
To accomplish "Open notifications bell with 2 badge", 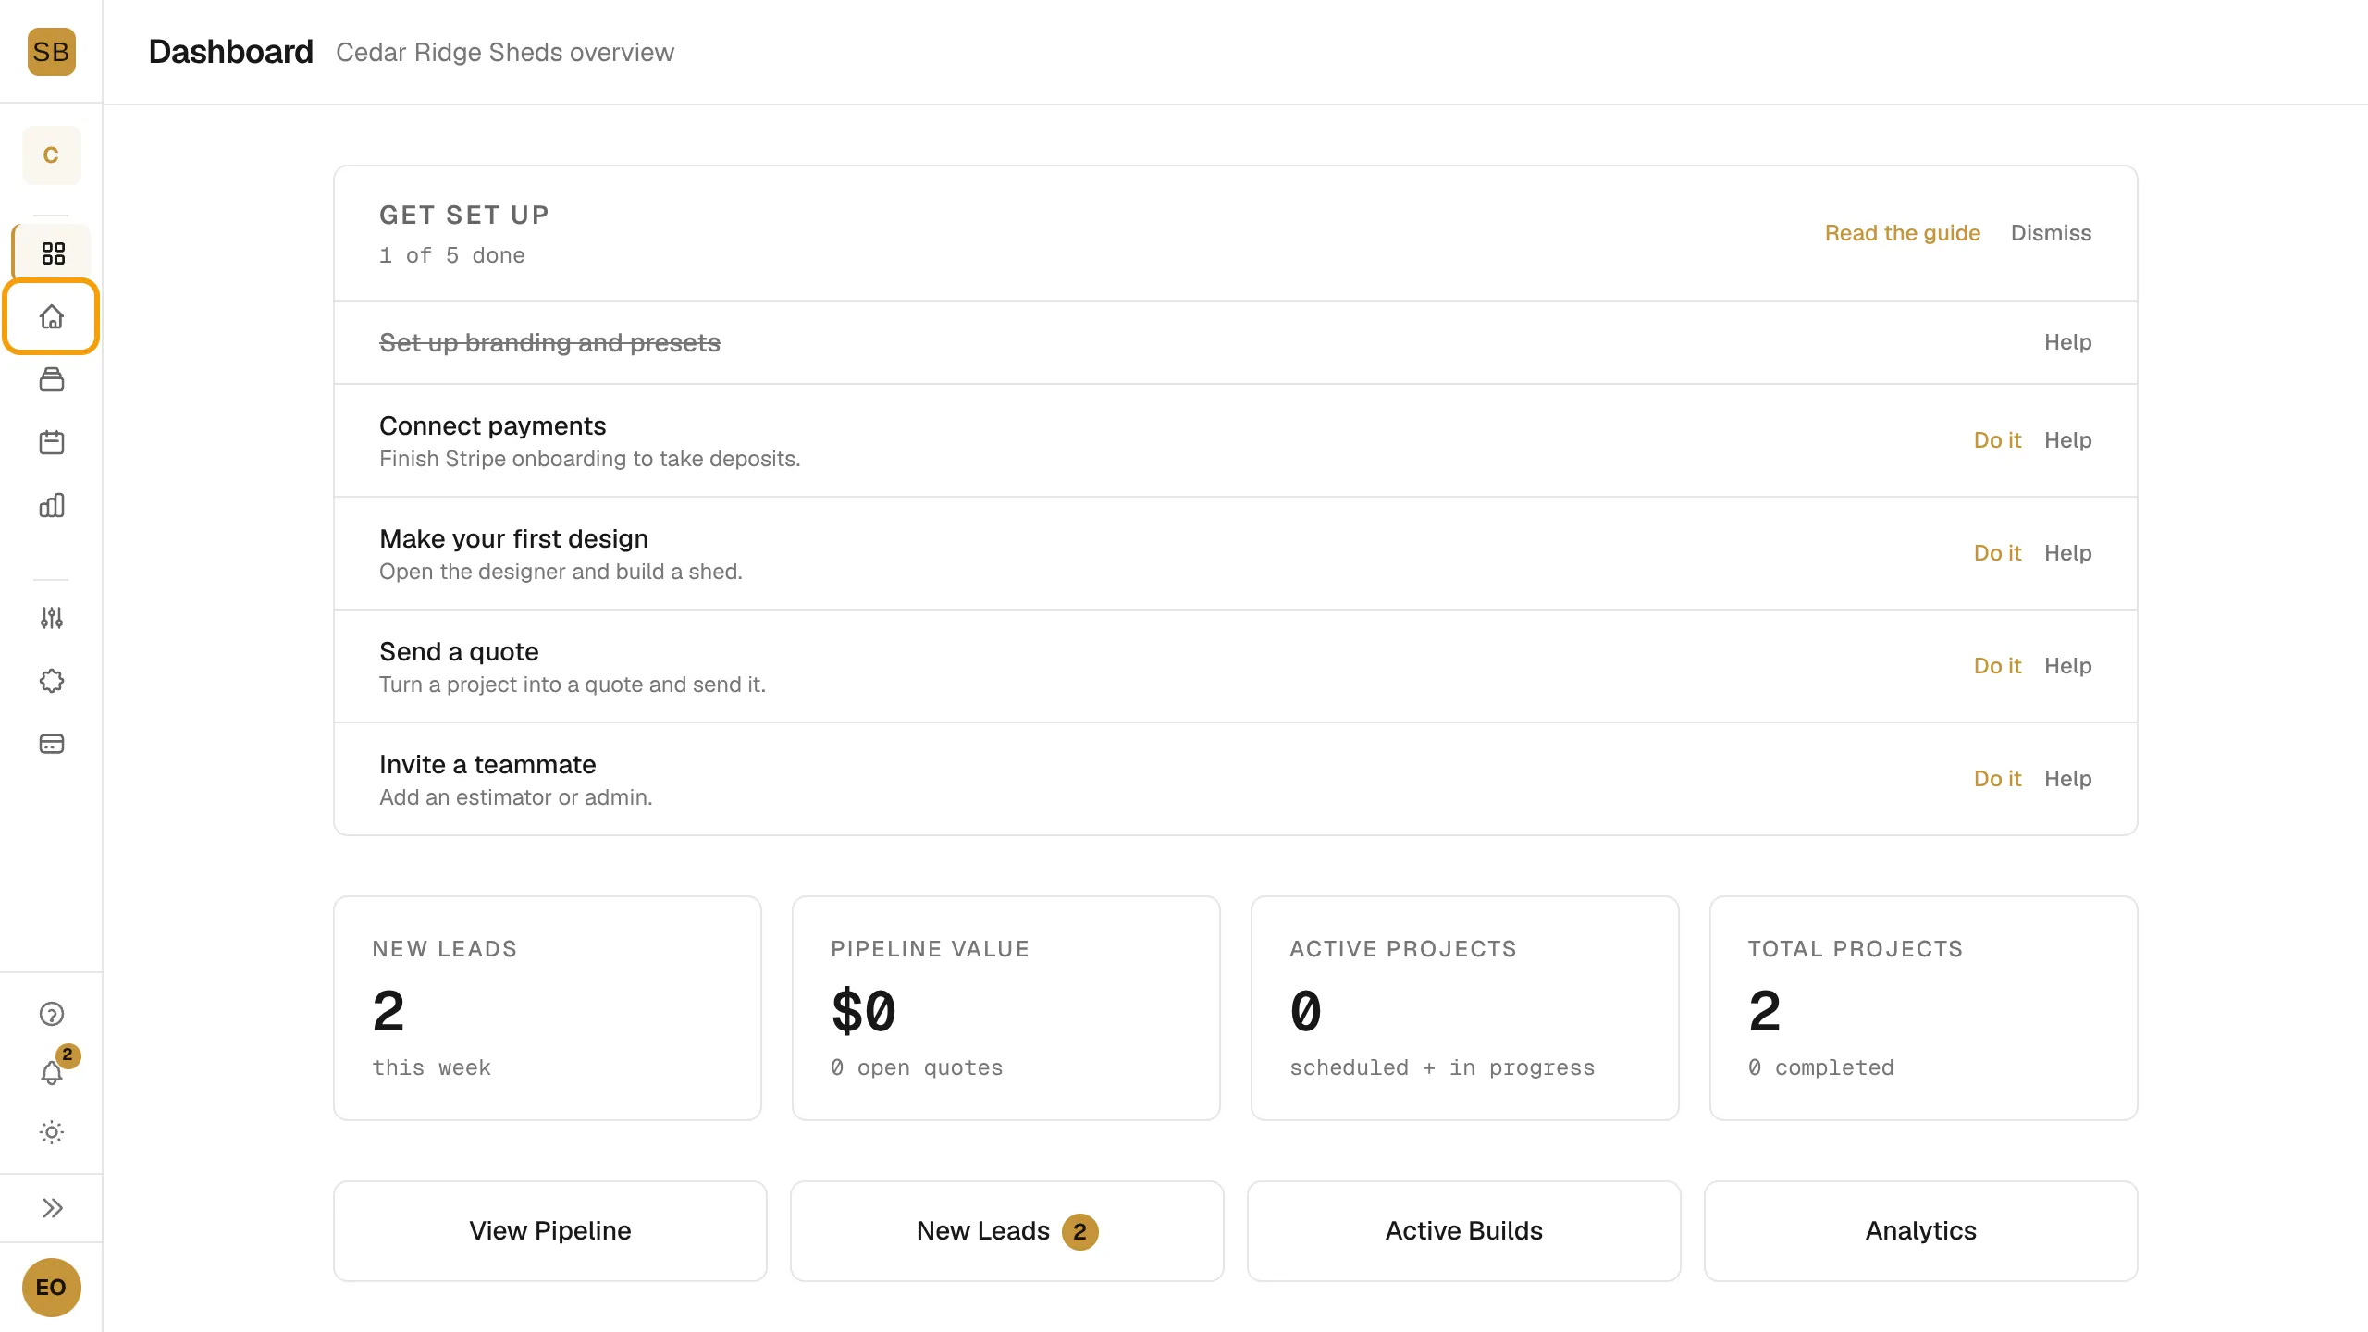I will click(52, 1071).
